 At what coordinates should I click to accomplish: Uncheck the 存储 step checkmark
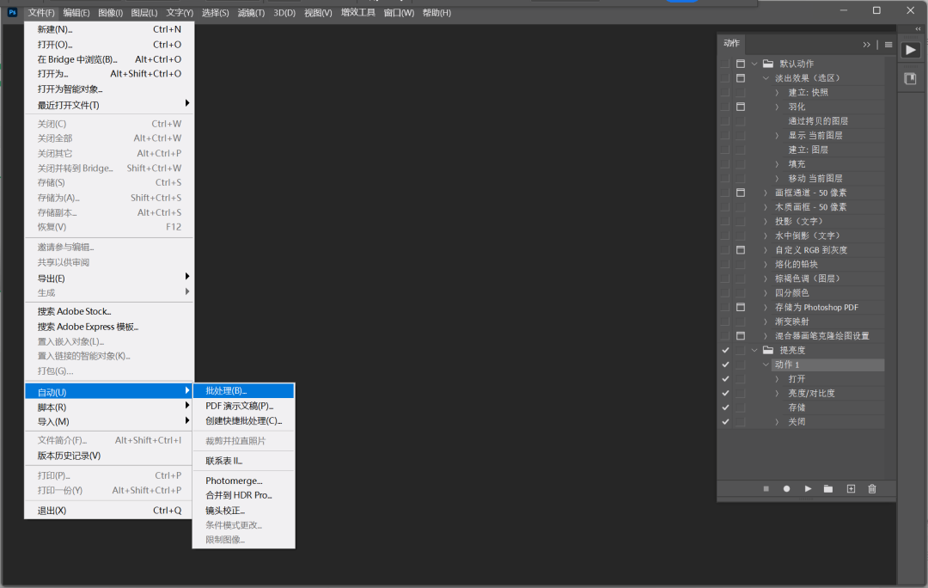725,407
